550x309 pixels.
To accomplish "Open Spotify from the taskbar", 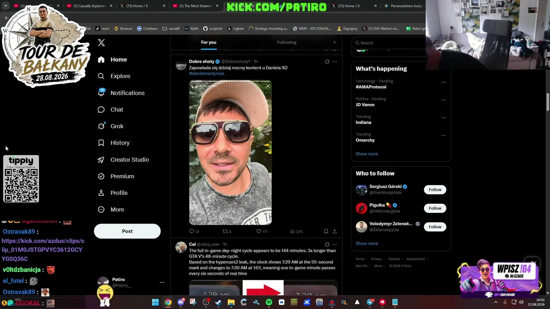I will point(269,303).
